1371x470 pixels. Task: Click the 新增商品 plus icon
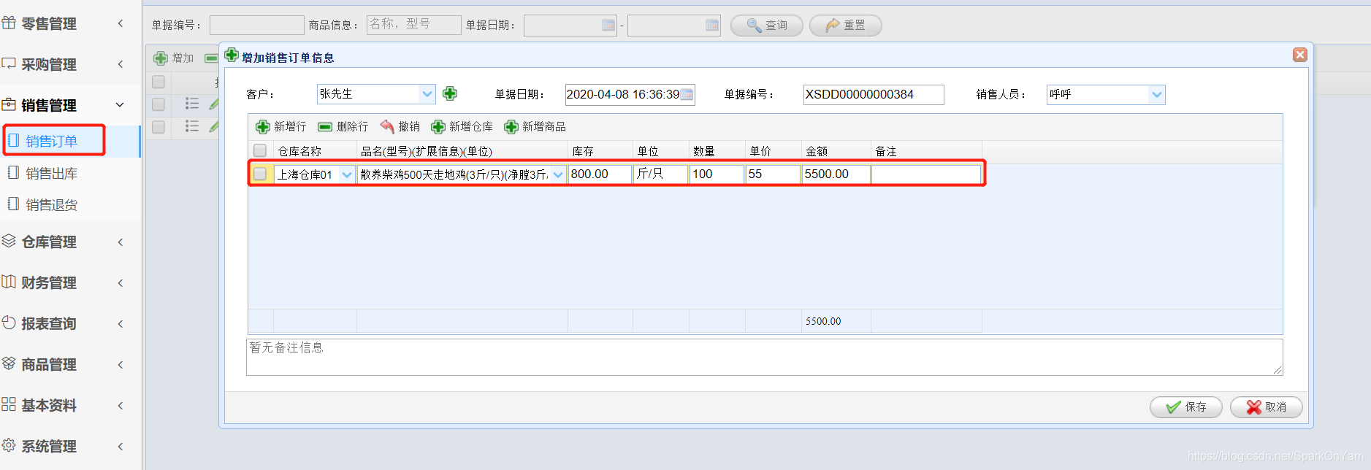pos(511,127)
